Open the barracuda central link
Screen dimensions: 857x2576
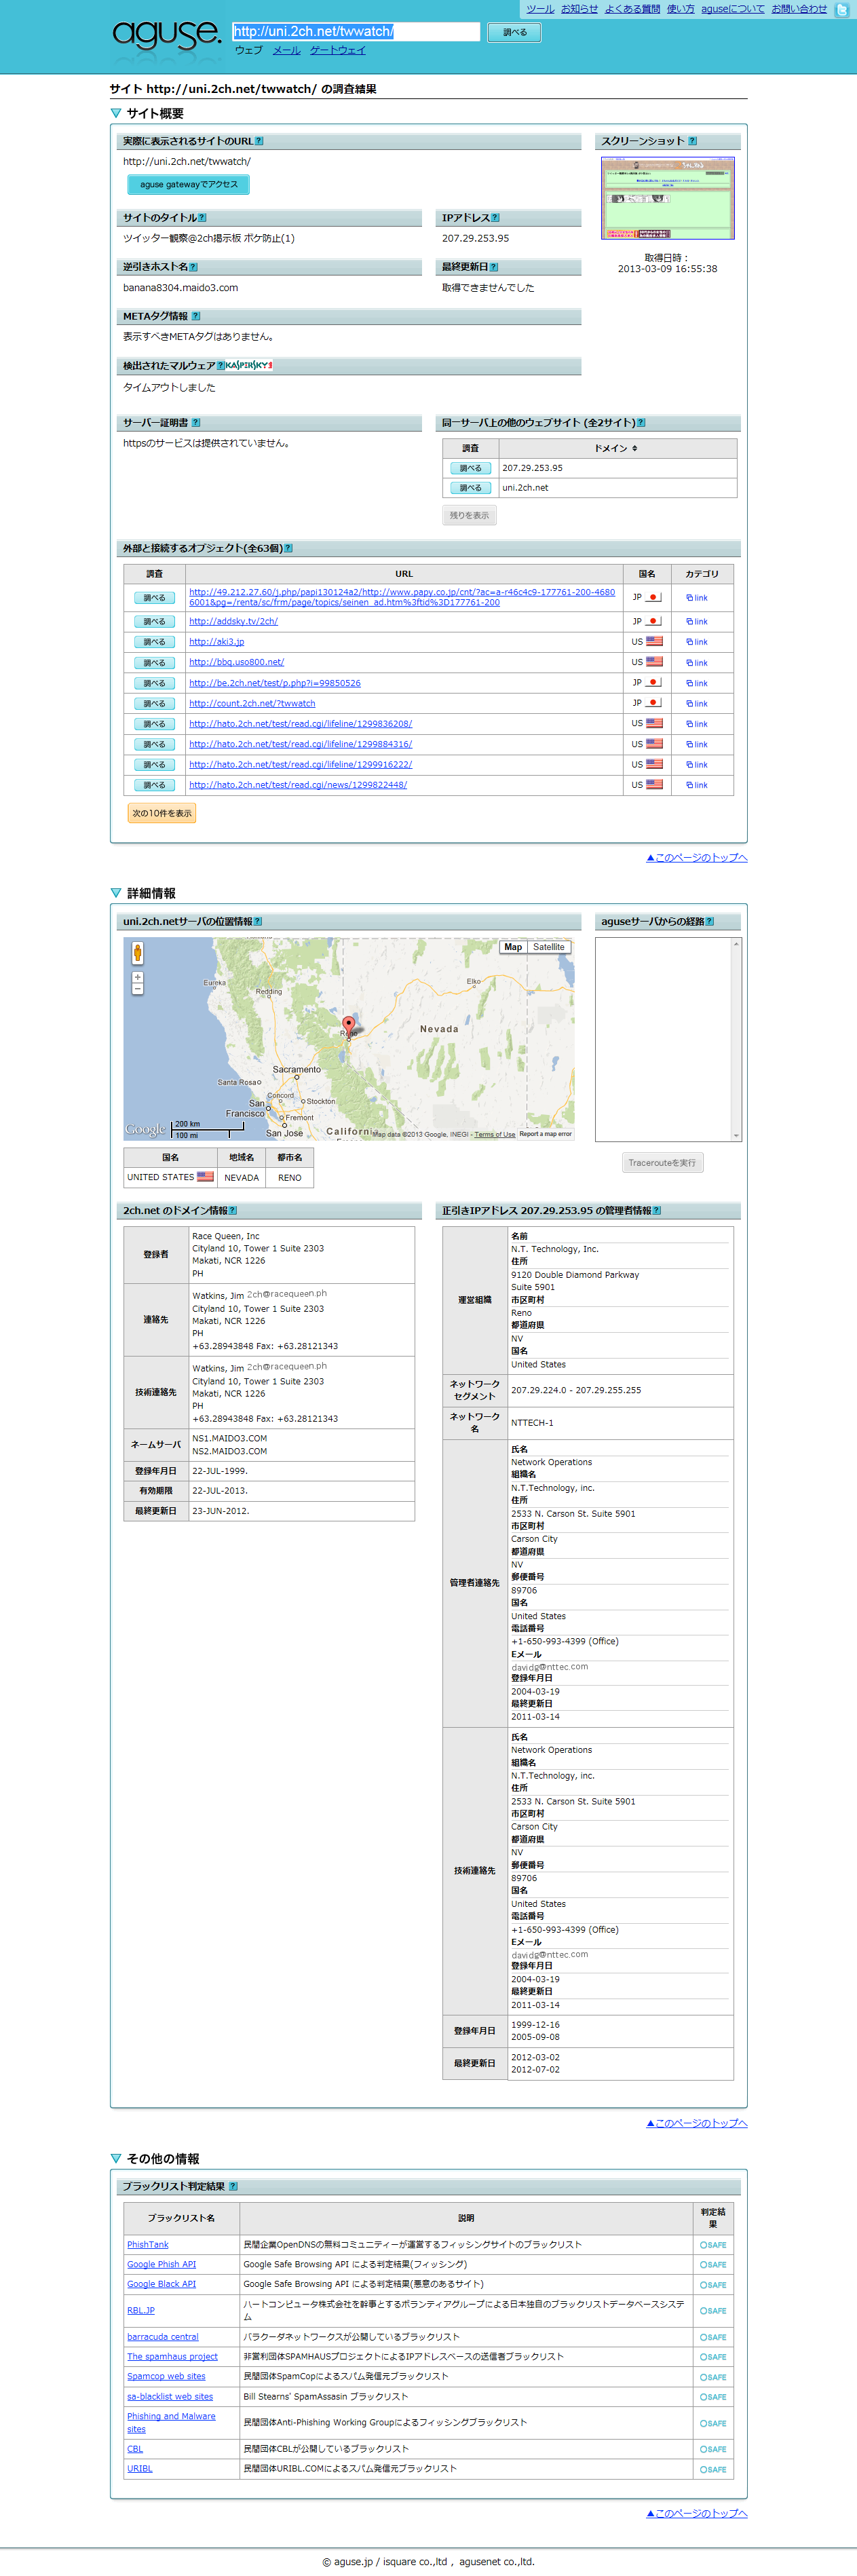(163, 2337)
